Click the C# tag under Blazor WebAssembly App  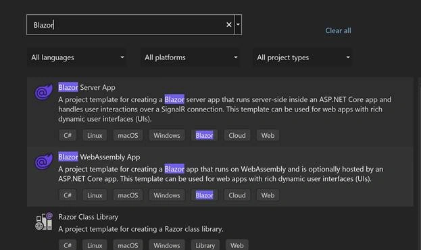pos(68,195)
